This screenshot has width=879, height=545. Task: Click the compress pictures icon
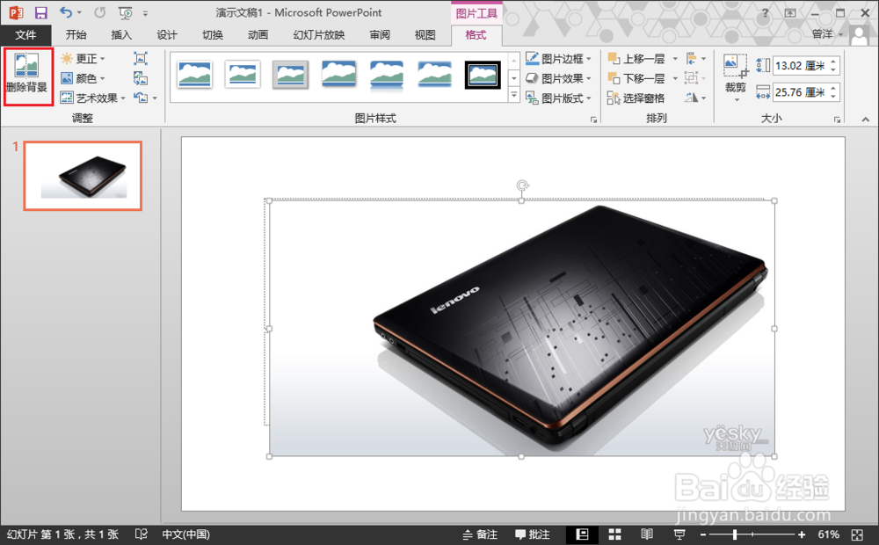click(x=141, y=58)
